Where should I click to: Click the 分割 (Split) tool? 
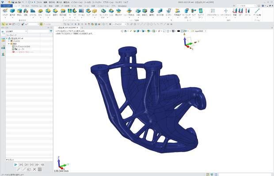(138, 12)
